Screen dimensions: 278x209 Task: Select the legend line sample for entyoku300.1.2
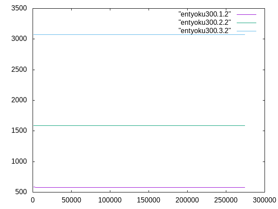pyautogui.click(x=246, y=15)
